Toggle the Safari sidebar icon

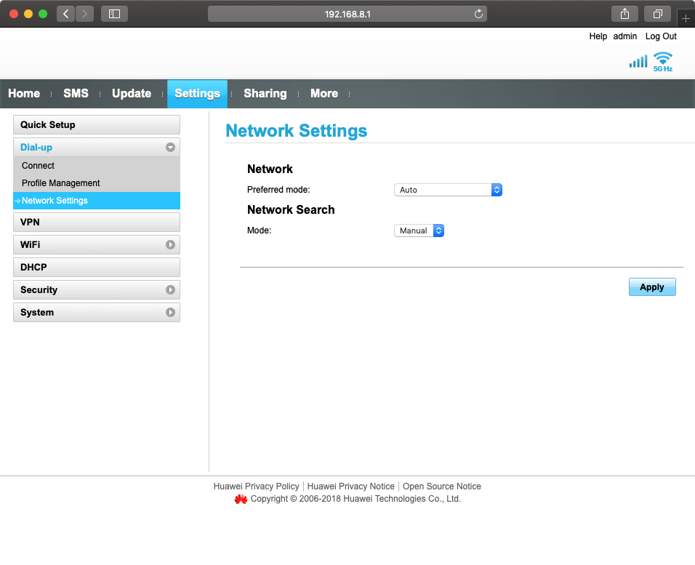(114, 14)
